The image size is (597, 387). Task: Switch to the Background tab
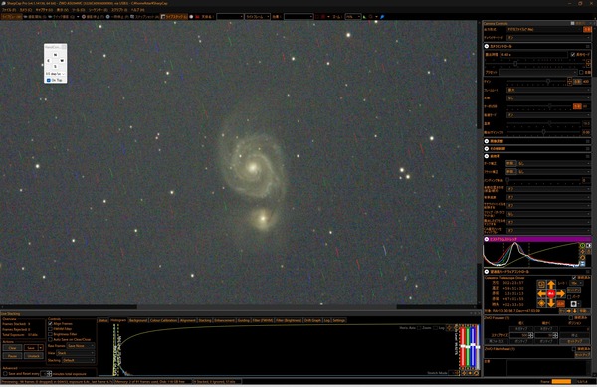[138, 320]
